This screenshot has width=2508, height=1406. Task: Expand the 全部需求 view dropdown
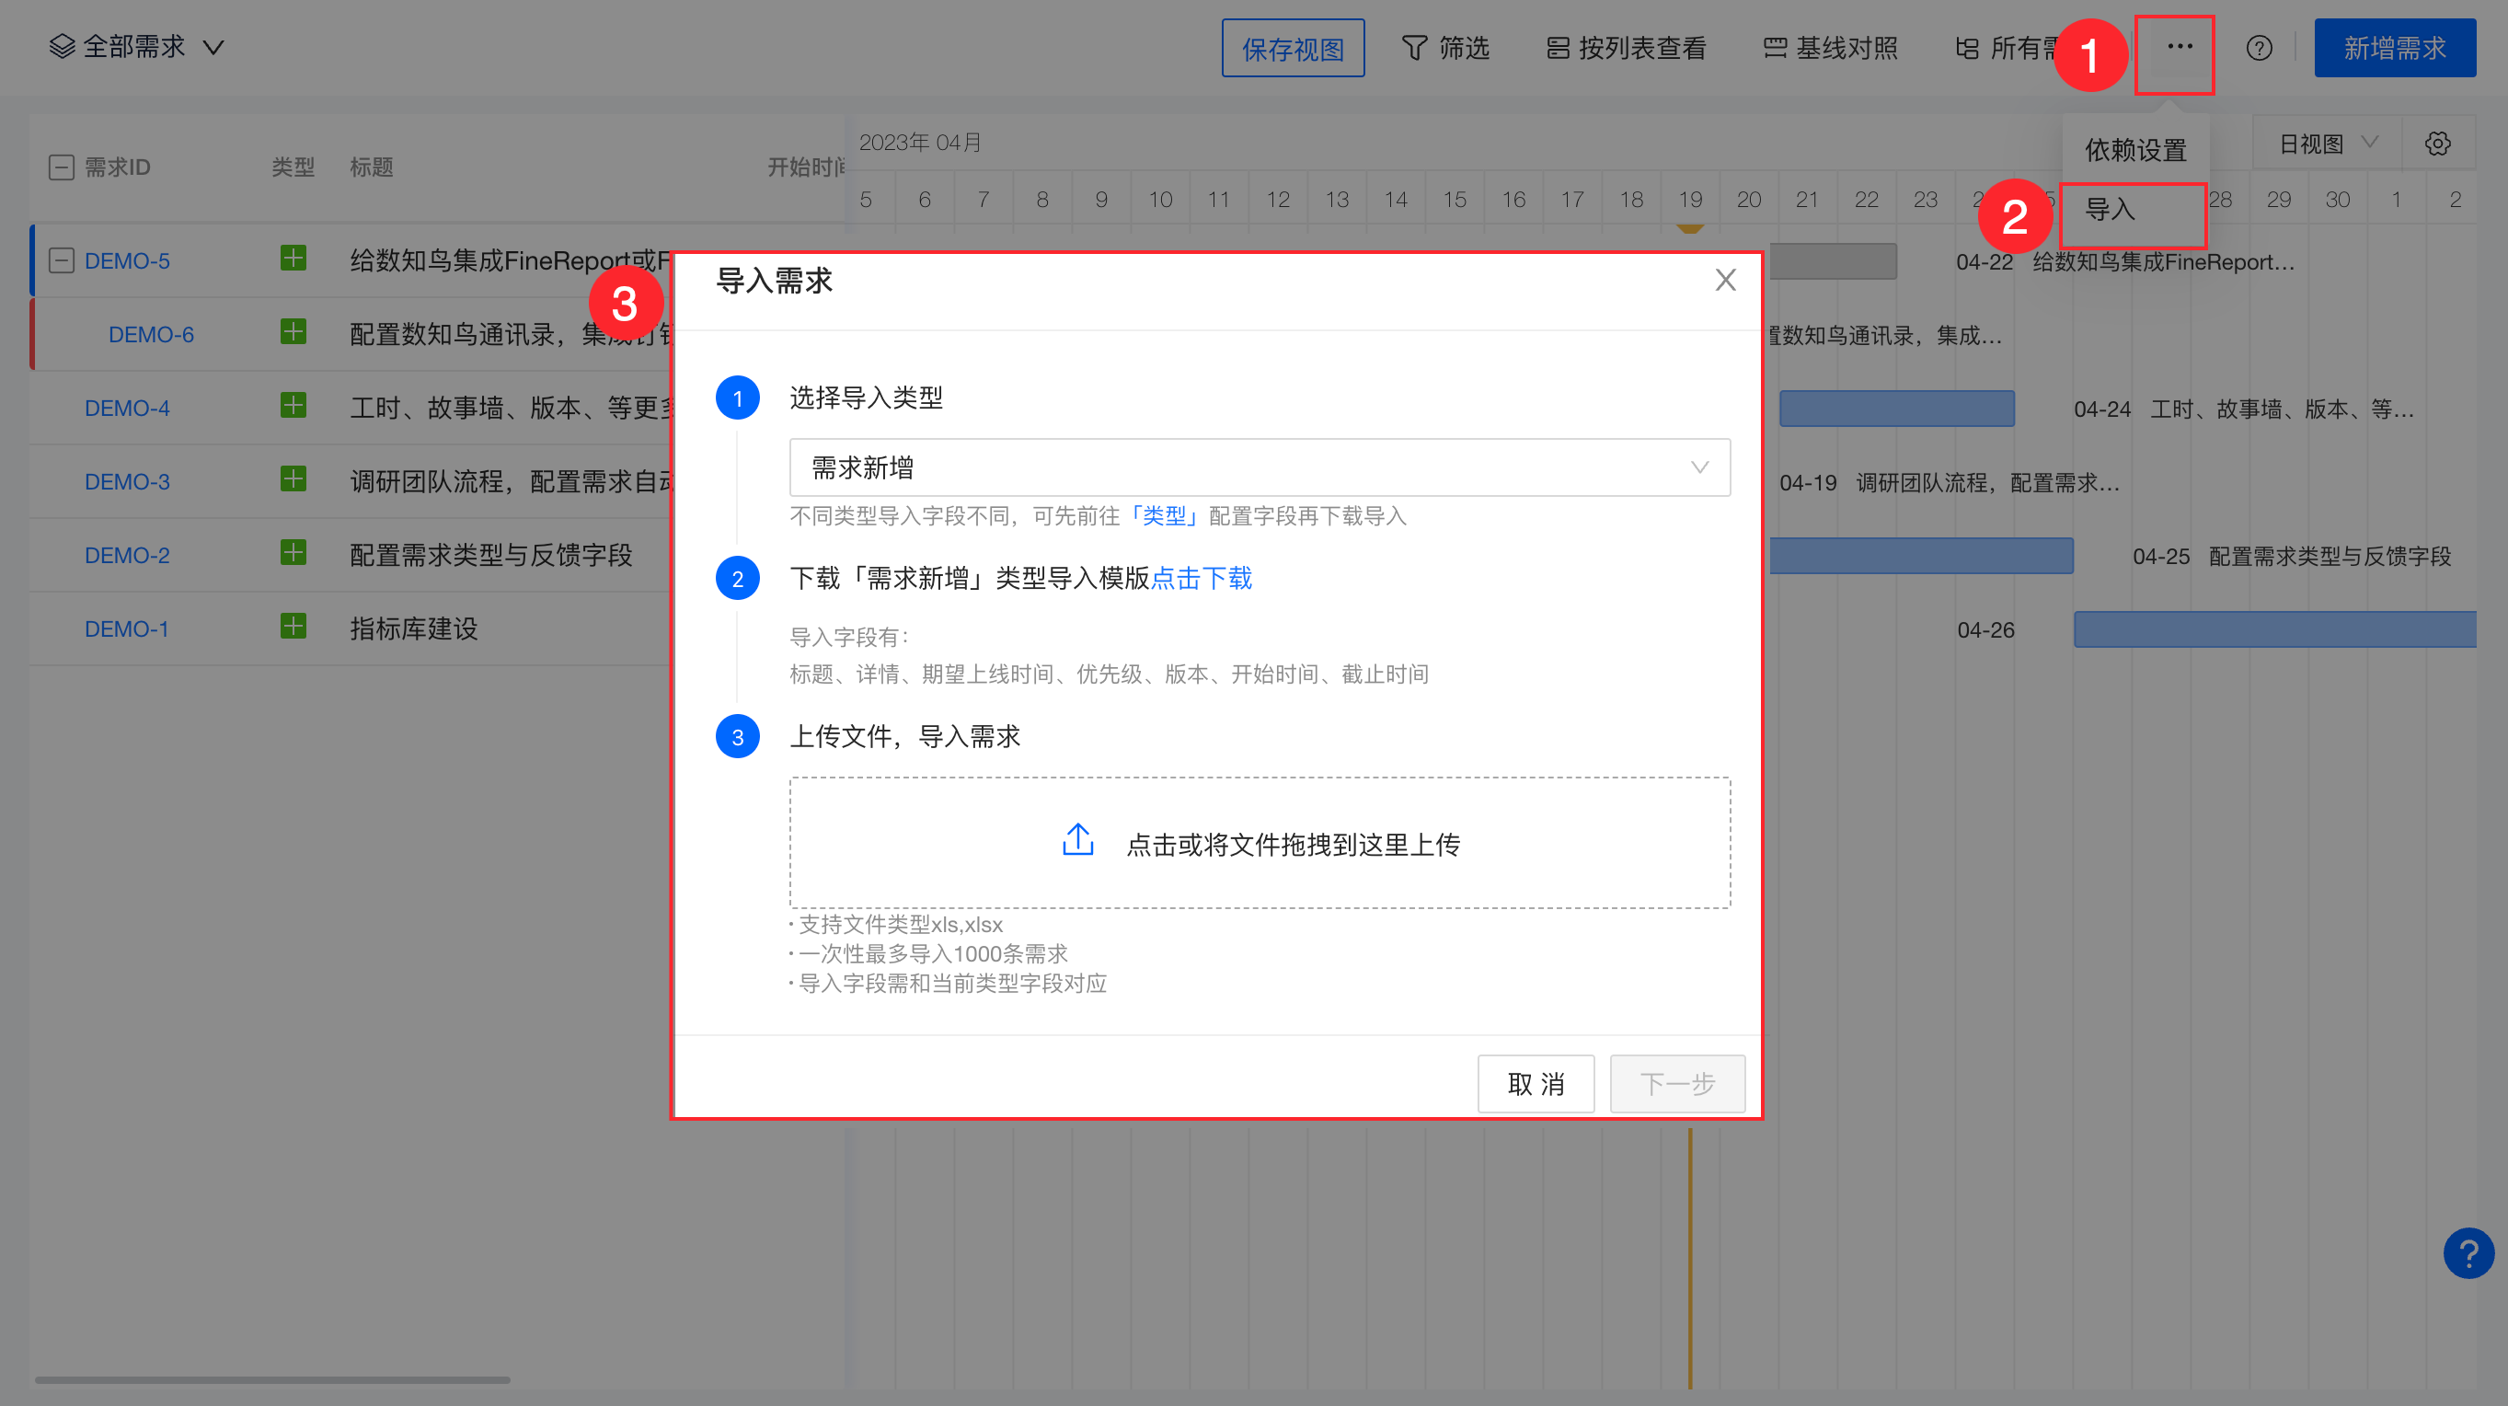click(x=136, y=47)
